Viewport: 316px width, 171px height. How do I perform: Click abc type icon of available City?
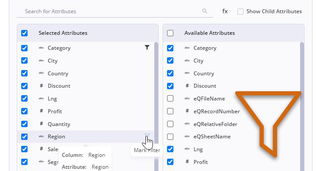click(187, 60)
